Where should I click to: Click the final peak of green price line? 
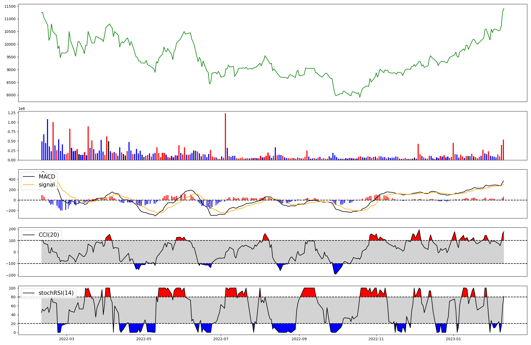coord(504,8)
